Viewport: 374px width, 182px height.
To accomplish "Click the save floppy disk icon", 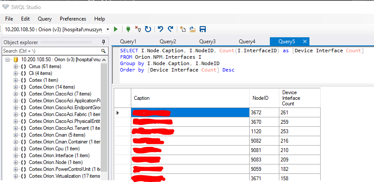I will (203, 29).
